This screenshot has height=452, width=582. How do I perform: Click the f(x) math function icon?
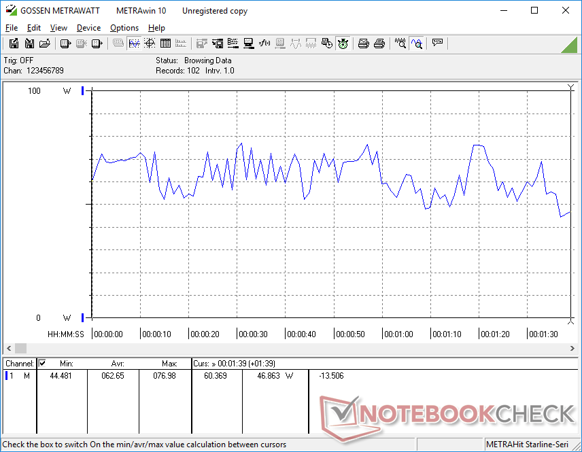click(264, 44)
